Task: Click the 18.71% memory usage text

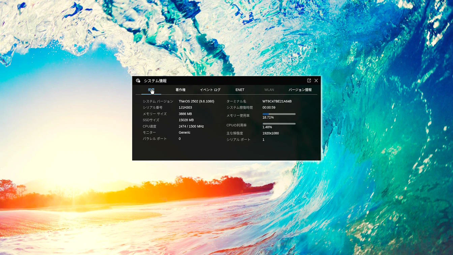Action: point(268,118)
